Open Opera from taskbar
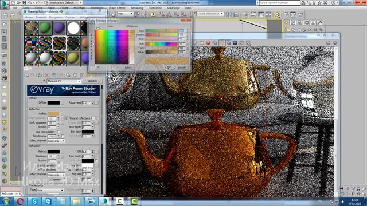367x206 pixels. pos(21,201)
